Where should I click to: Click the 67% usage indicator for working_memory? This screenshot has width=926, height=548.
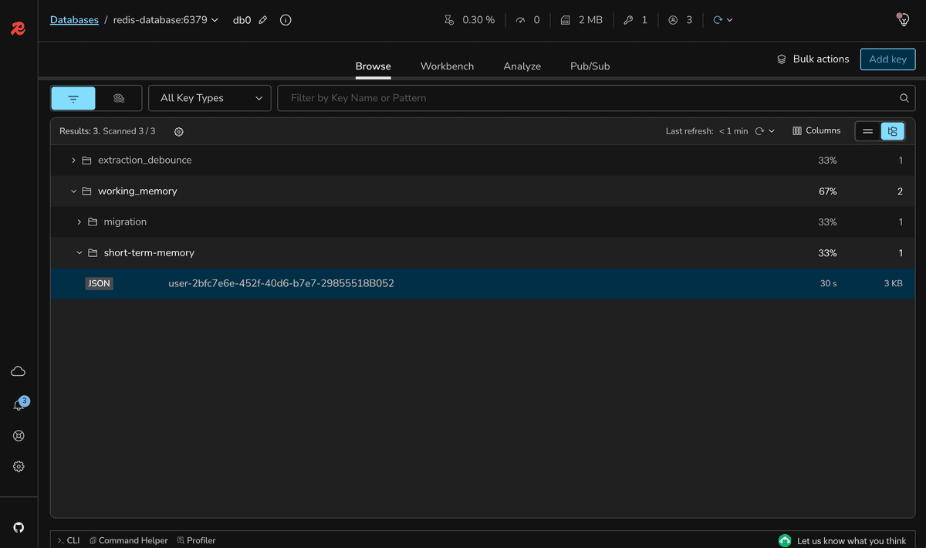pos(827,191)
